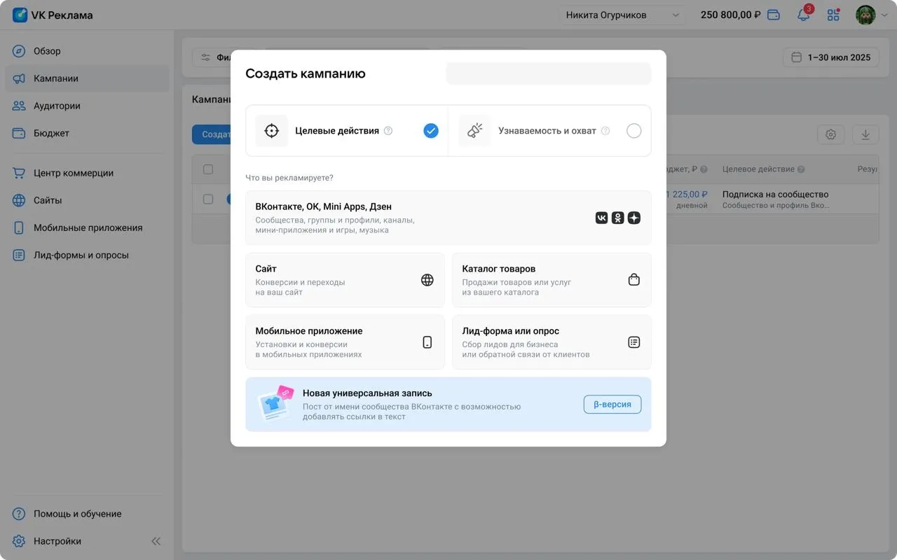The height and width of the screenshot is (560, 897).
Task: Click help icon next to Целевые действия
Action: tap(388, 131)
